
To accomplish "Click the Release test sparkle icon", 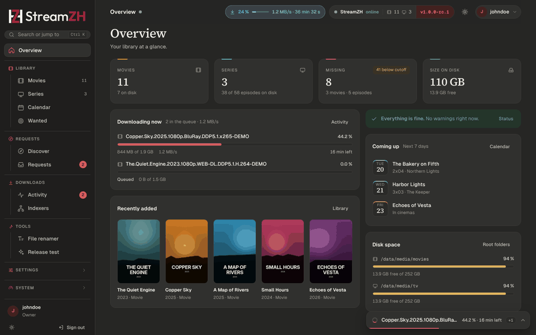I will pos(21,252).
